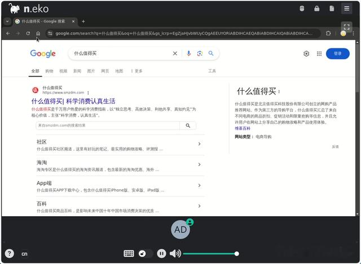Click the n.eko clipboard file icon
The width and height of the screenshot is (361, 264).
(332, 9)
